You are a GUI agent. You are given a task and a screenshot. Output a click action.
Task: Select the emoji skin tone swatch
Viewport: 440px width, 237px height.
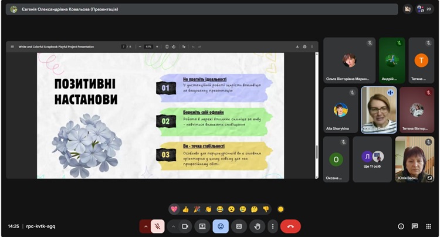280,209
